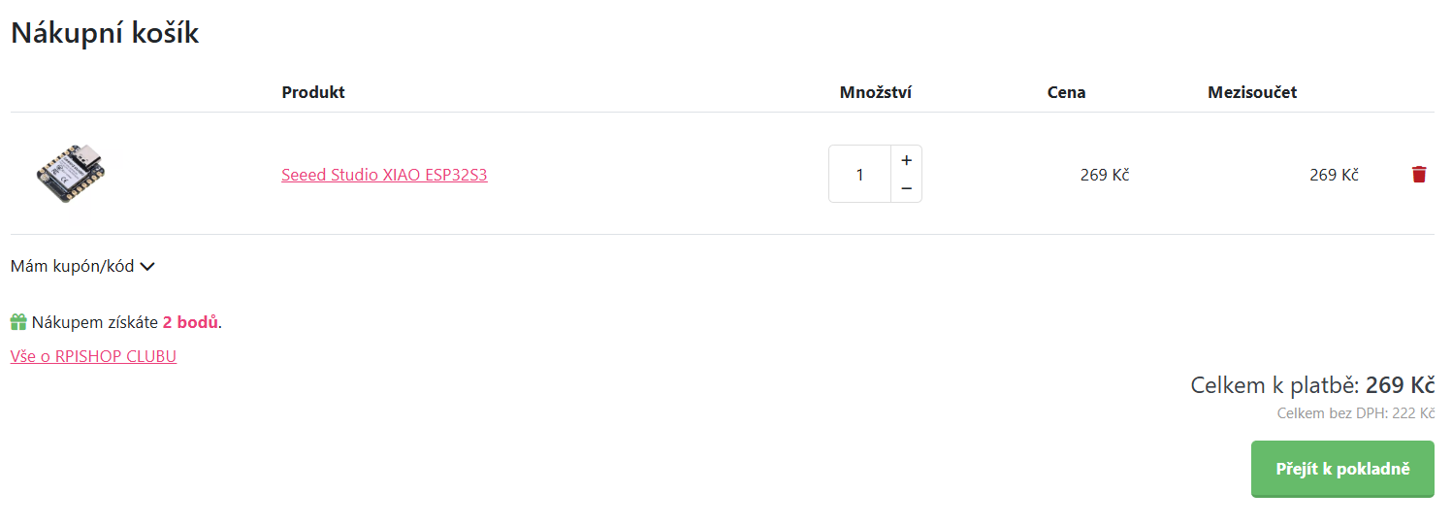Click the Množství column header
Viewport: 1452px width, 525px height.
[876, 92]
